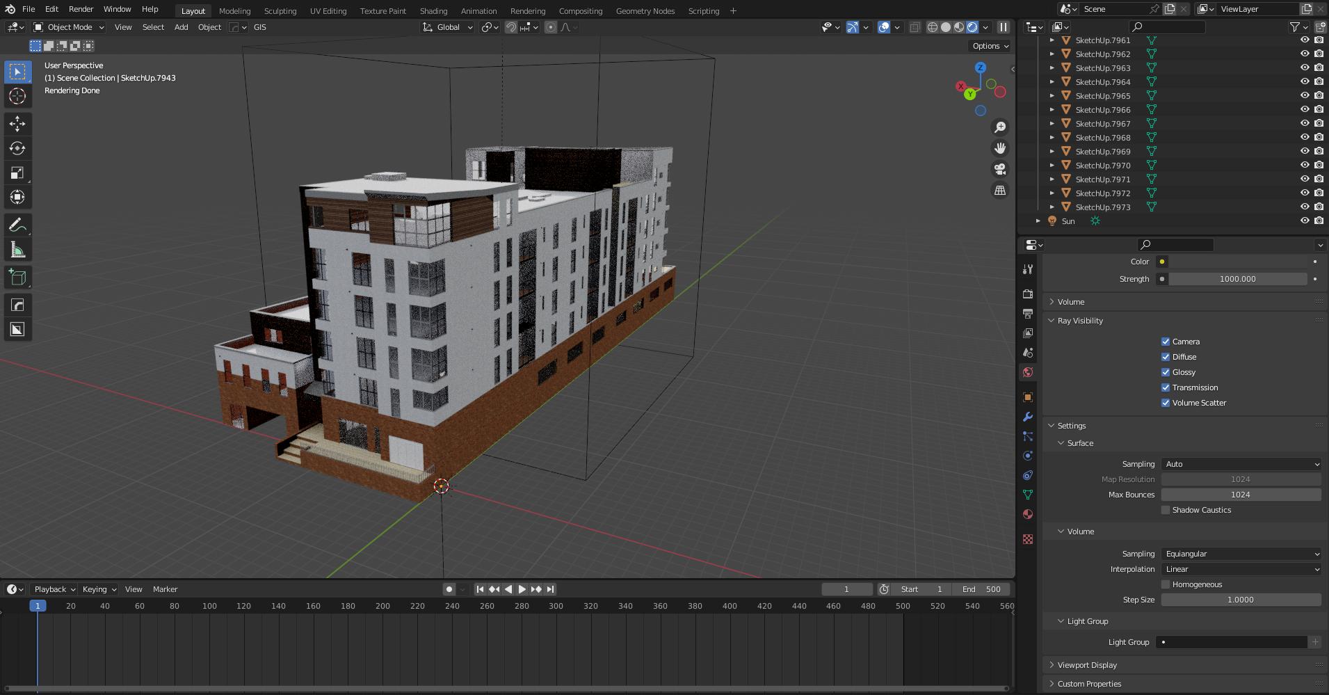Open the World properties tab icon
The image size is (1329, 695).
pos(1028,372)
